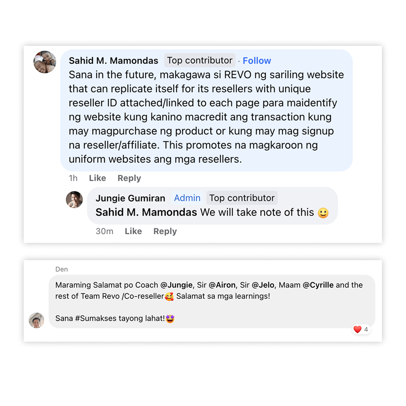Click the hearts-face emoji after Co-reseller
Image resolution: width=406 pixels, height=406 pixels.
click(x=169, y=296)
